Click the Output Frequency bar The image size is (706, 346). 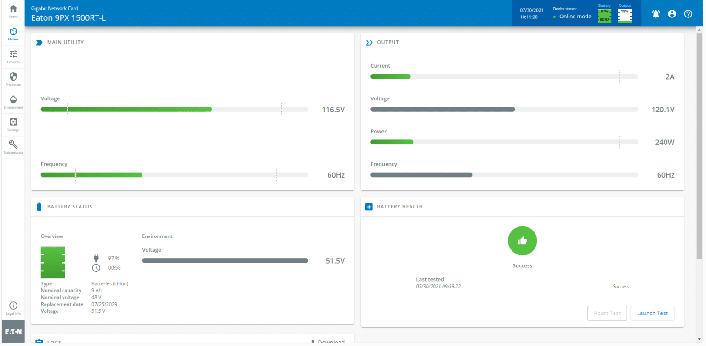click(x=504, y=175)
